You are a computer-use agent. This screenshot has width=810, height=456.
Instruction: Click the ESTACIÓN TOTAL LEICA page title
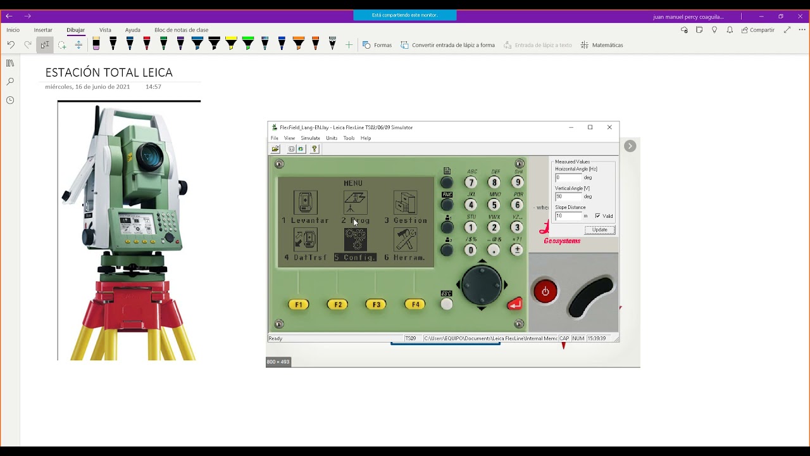click(x=109, y=72)
